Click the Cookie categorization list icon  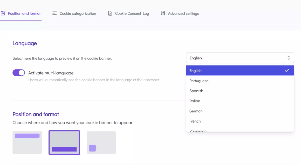pos(54,13)
